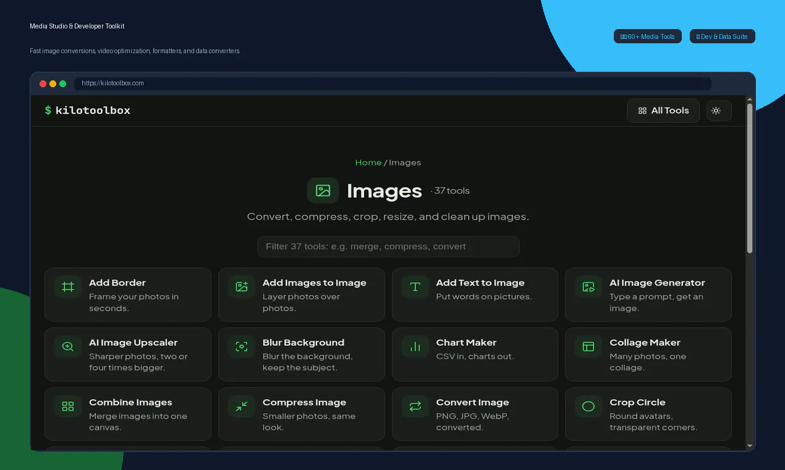Click 'Convert, compress, crop, resize' subtitle
The width and height of the screenshot is (785, 470).
388,216
